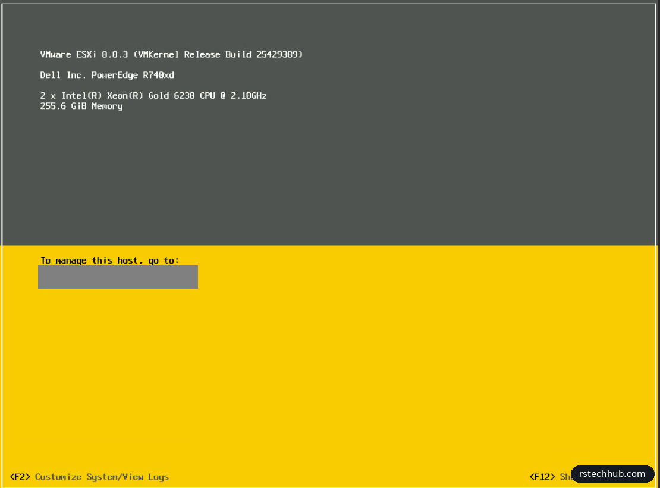The width and height of the screenshot is (660, 488).
Task: Click the F12 shutdown option label
Action: tap(551, 477)
